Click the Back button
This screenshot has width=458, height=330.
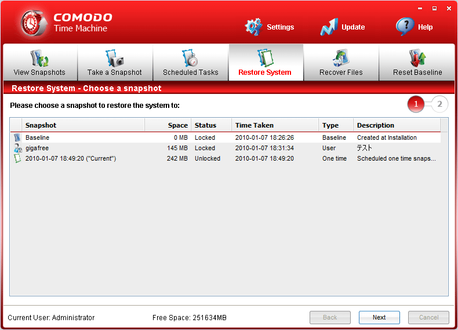point(330,317)
